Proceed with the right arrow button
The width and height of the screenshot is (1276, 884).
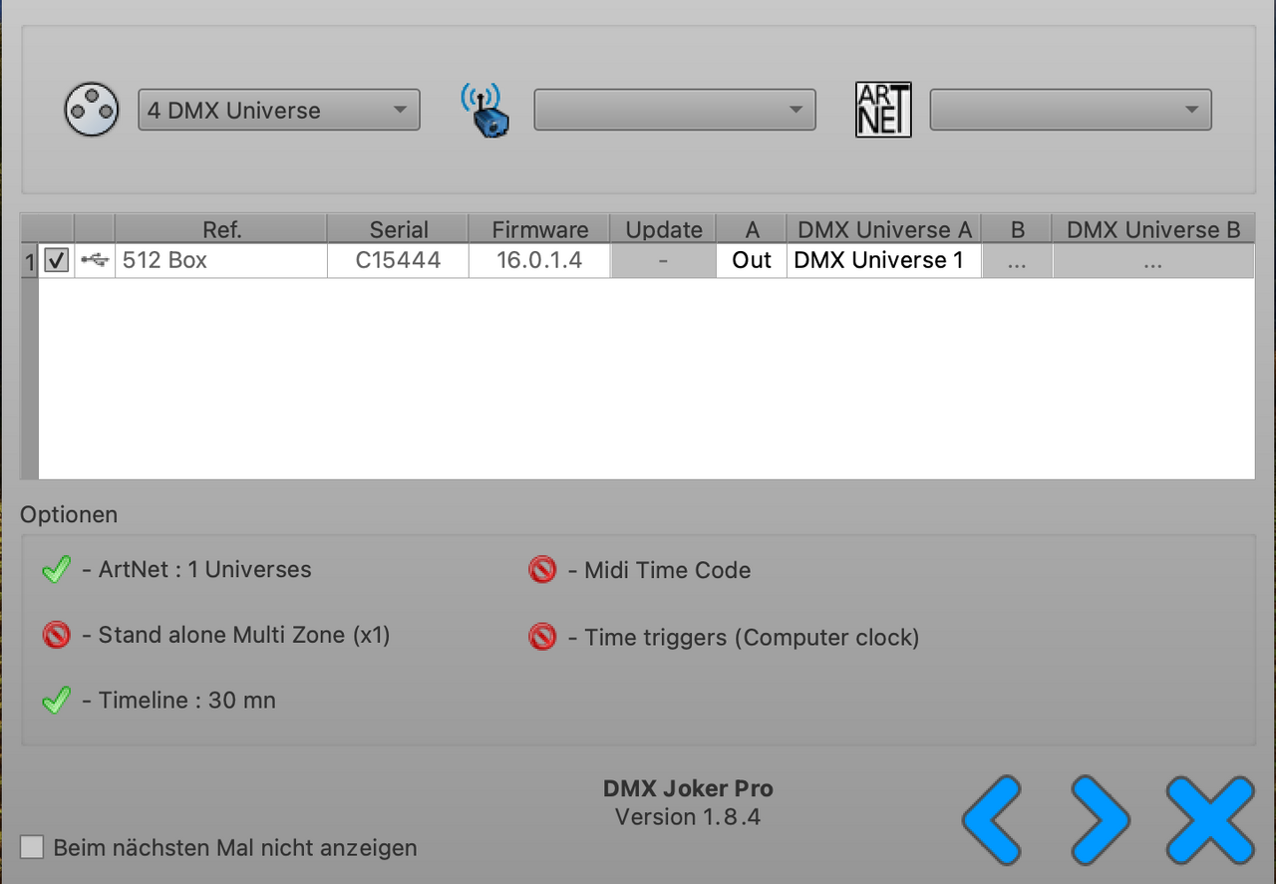click(x=1101, y=819)
